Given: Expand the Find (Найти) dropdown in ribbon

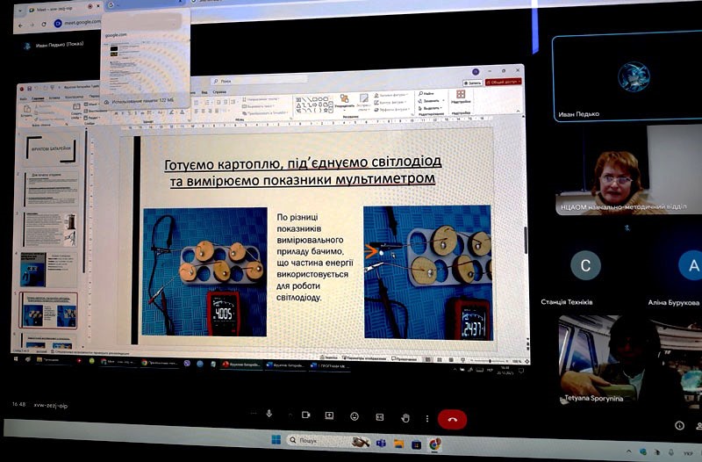Looking at the screenshot, I should pos(427,92).
